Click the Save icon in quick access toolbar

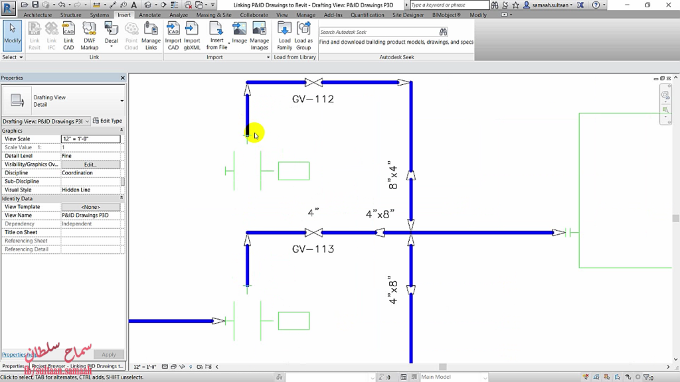click(x=35, y=5)
